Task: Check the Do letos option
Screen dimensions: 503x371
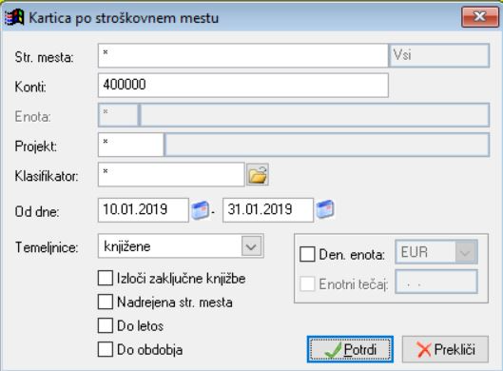Action: click(106, 325)
